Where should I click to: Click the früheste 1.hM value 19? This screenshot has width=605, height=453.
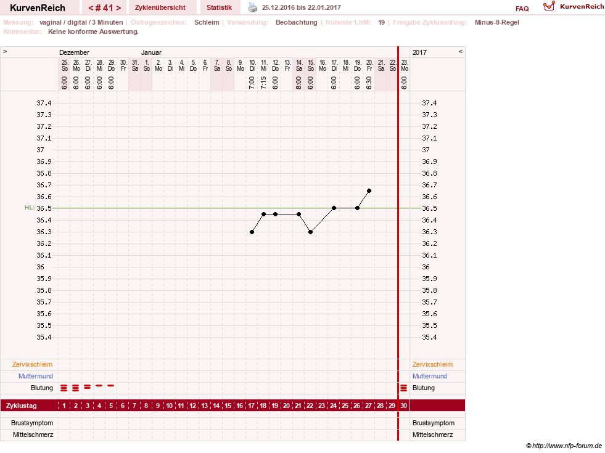point(381,22)
